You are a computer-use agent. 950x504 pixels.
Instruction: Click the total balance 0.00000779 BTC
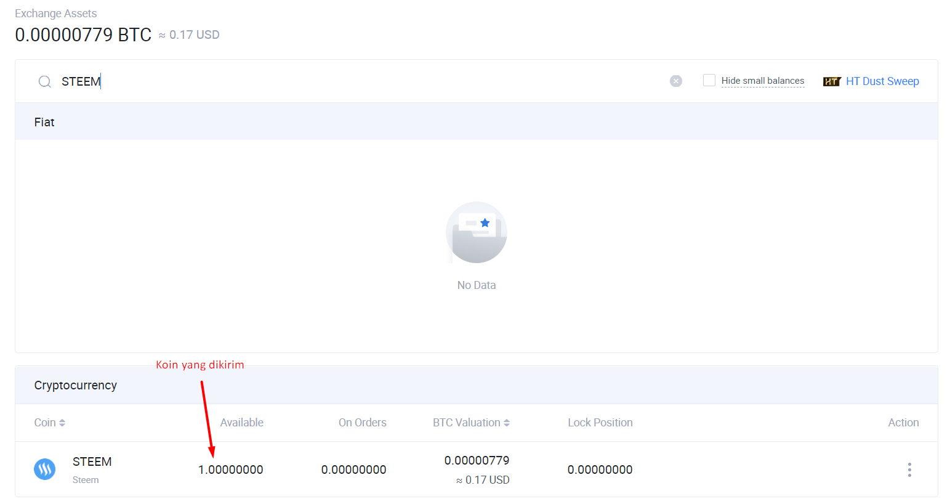point(83,35)
